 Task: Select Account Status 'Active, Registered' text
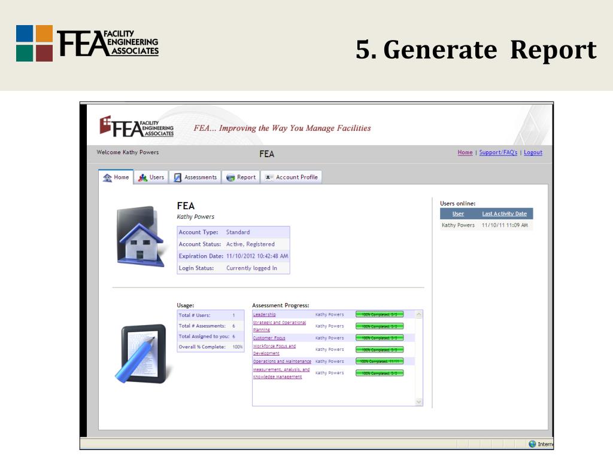coord(250,244)
